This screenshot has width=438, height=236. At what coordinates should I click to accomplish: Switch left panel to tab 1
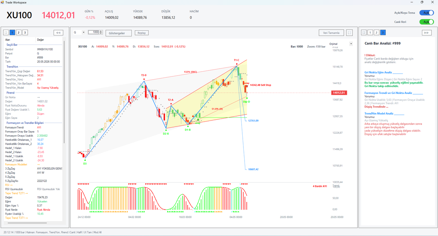12,33
